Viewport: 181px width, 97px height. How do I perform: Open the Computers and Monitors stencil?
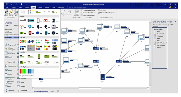click(x=11, y=35)
